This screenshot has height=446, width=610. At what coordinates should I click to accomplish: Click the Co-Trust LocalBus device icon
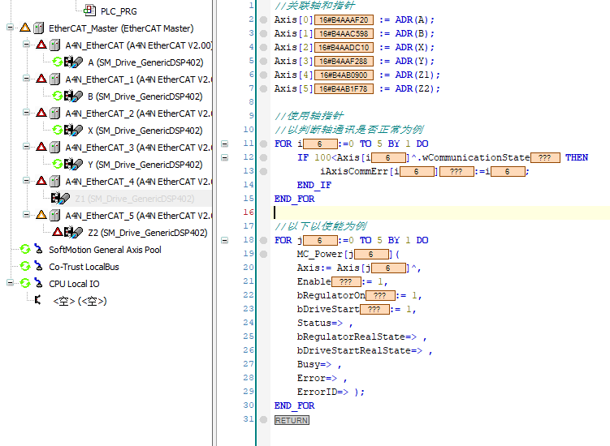point(38,267)
